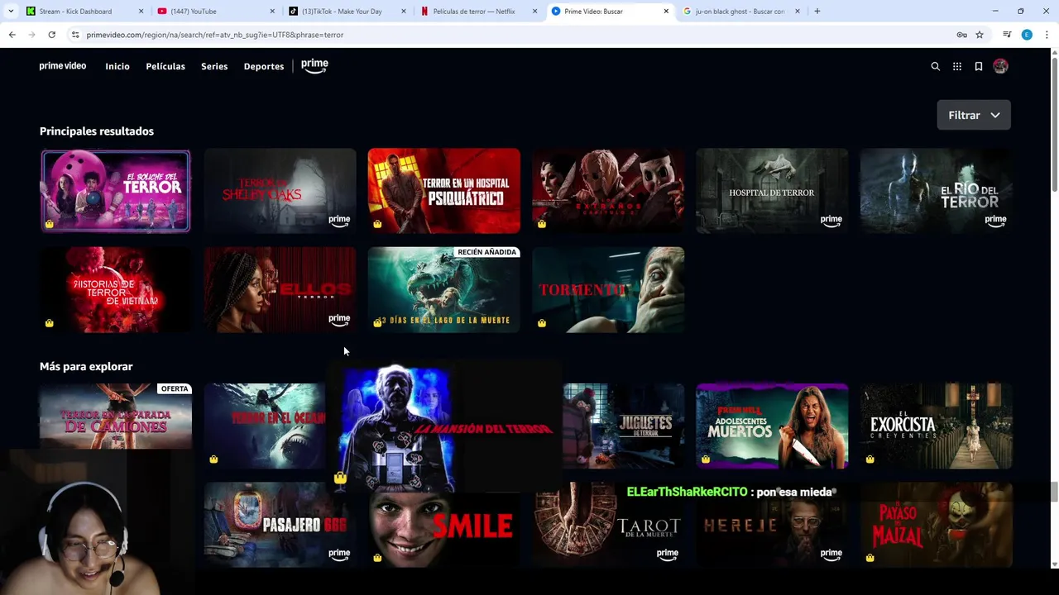This screenshot has height=595, width=1059.
Task: Open Terror en un Hospital Psiquiátrico
Action: 443,191
